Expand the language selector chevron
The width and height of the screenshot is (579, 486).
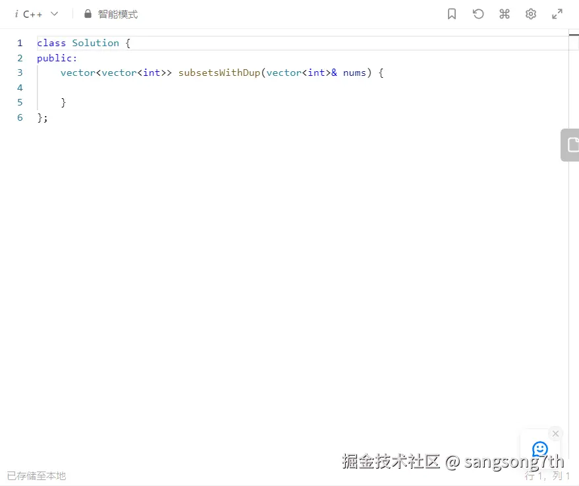coord(54,13)
